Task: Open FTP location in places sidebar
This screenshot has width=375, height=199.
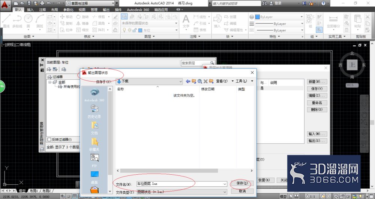Action: (94, 160)
